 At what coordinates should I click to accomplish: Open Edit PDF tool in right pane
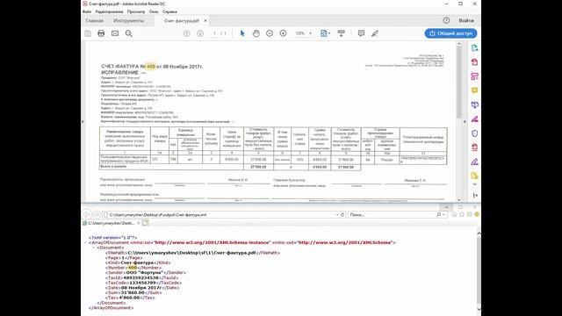click(474, 76)
